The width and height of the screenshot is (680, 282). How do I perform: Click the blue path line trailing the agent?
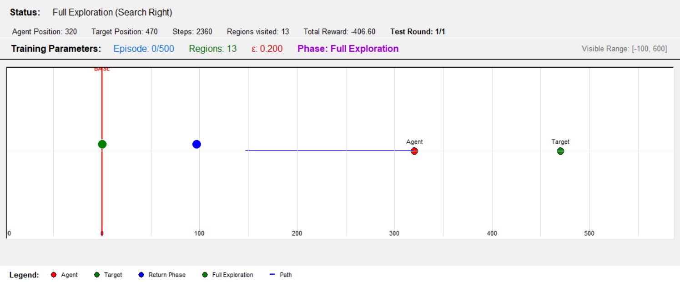(328, 151)
